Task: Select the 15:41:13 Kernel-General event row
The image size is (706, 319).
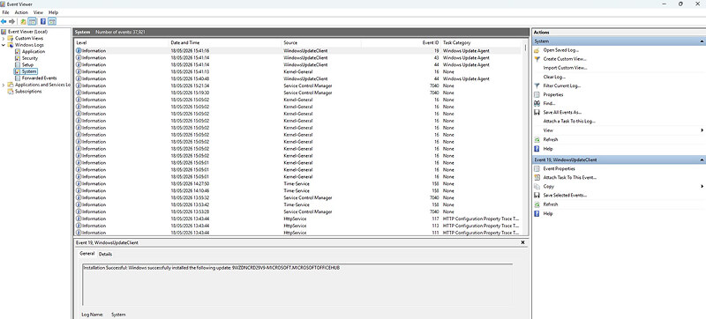Action: [x=298, y=72]
